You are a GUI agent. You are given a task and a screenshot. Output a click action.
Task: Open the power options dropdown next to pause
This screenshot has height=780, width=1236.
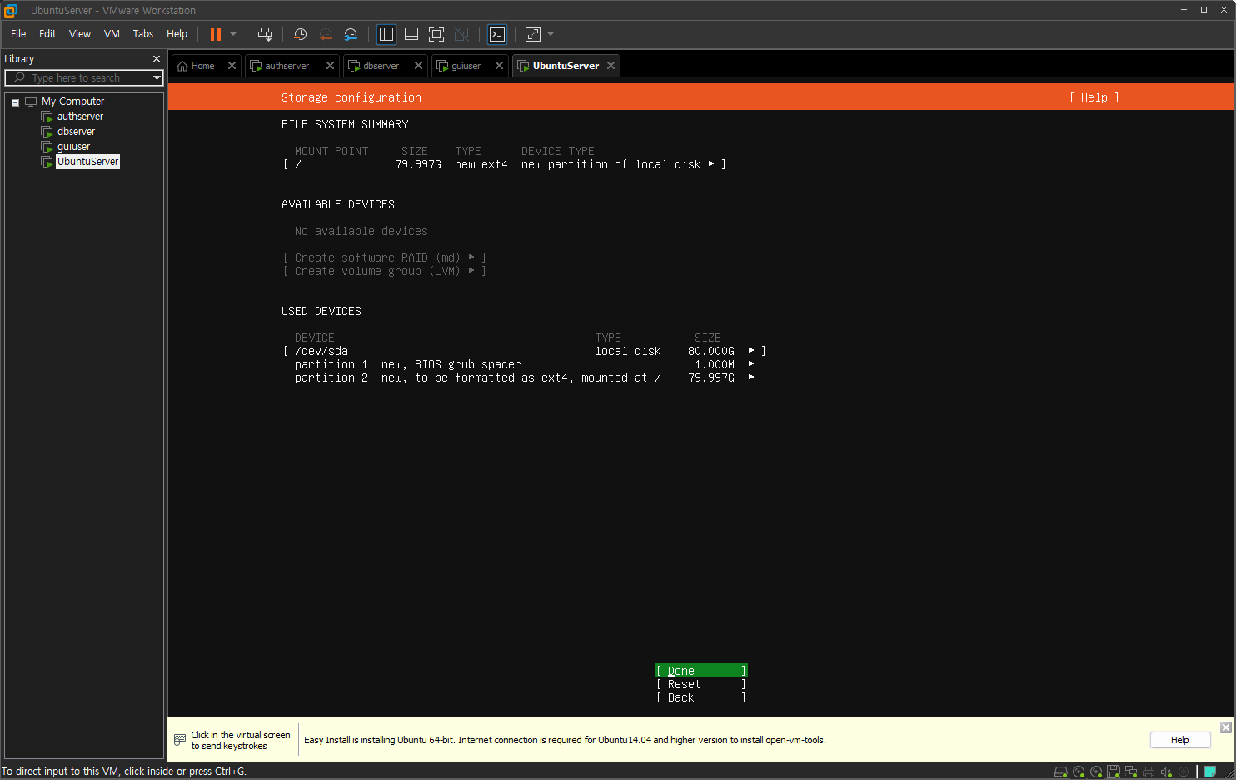click(x=233, y=34)
